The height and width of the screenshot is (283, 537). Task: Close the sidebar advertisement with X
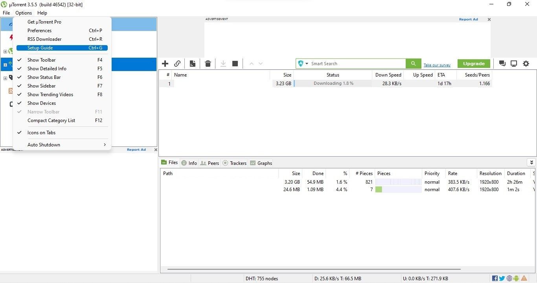coord(156,150)
